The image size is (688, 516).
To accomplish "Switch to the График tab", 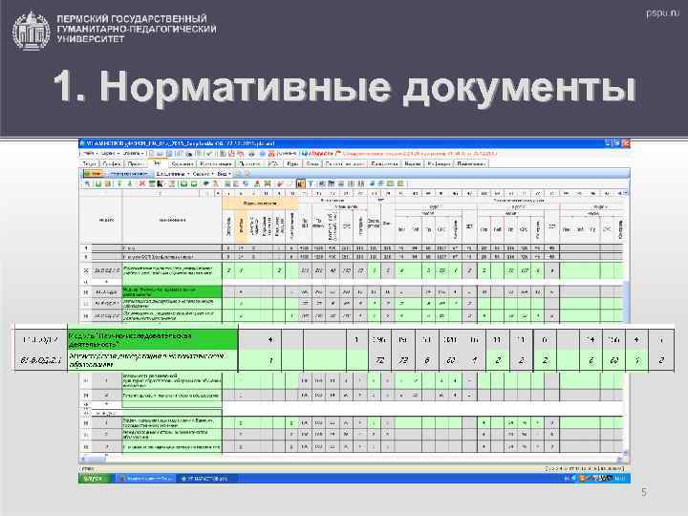I will coord(112,164).
